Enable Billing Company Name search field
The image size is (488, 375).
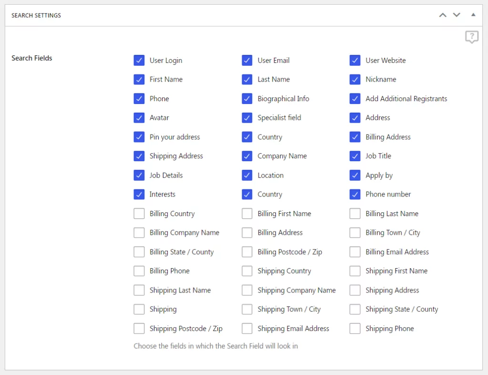click(139, 233)
